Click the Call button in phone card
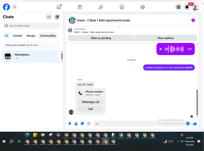Screen dimensions: 204x151 click(x=91, y=109)
